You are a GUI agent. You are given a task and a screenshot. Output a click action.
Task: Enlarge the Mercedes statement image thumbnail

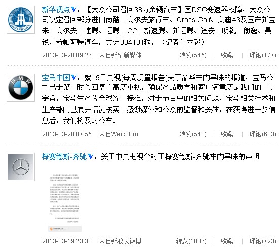click(x=65, y=202)
